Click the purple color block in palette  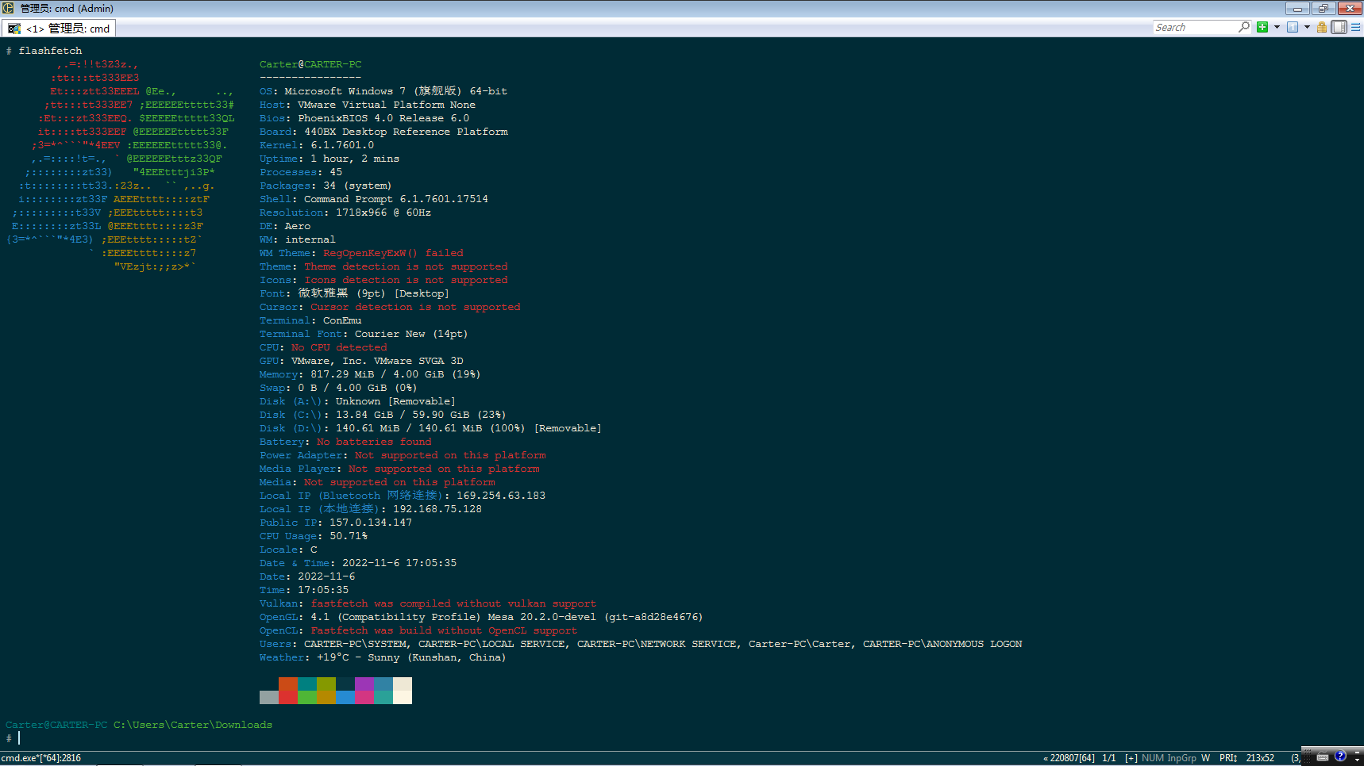coord(364,684)
